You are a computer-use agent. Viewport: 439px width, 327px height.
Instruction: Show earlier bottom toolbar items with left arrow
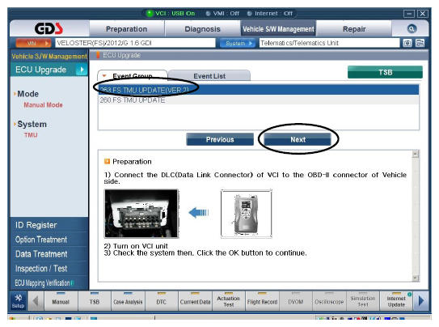tap(36, 301)
